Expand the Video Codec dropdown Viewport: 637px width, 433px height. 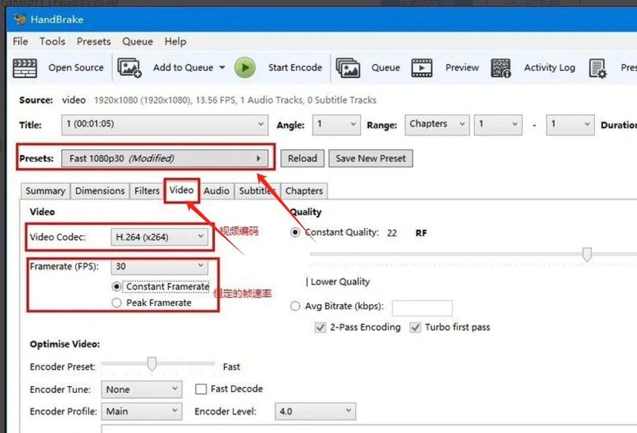pos(160,237)
